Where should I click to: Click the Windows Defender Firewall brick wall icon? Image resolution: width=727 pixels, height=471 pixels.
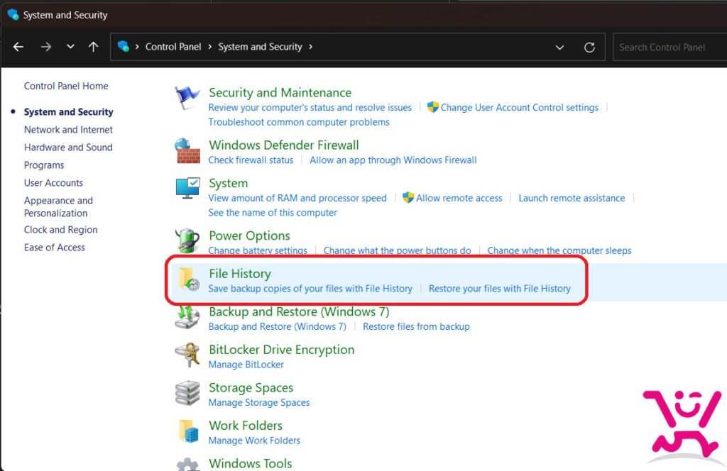point(187,151)
